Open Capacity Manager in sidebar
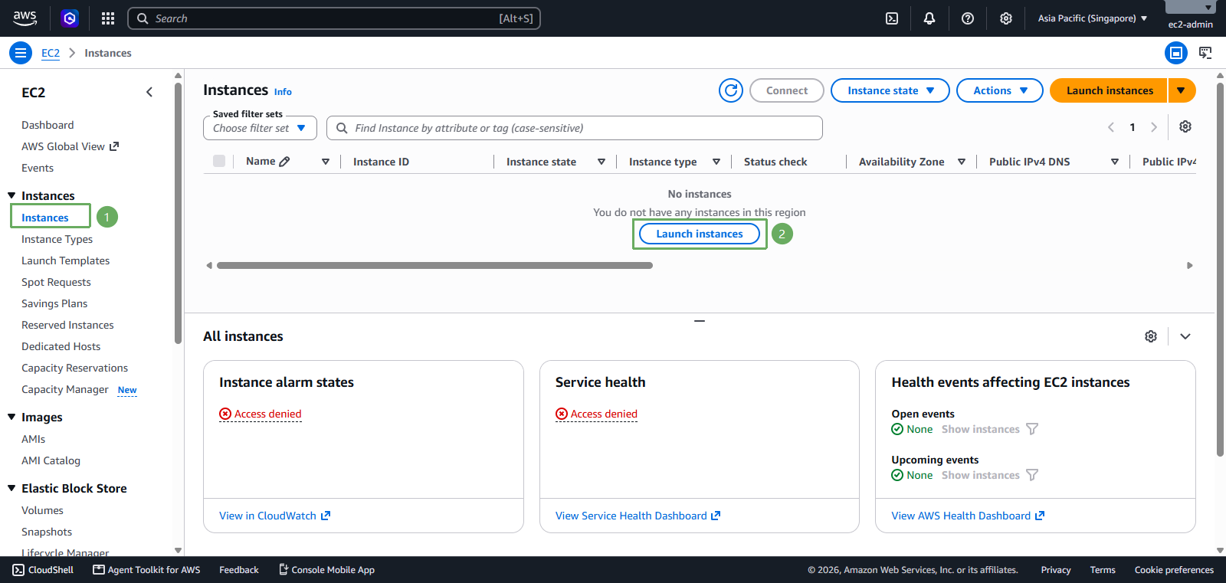Viewport: 1226px width, 583px height. tap(65, 389)
